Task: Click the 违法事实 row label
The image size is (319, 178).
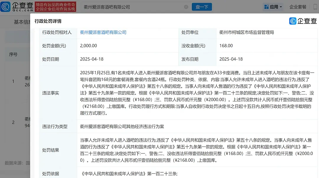Action: coord(51,93)
